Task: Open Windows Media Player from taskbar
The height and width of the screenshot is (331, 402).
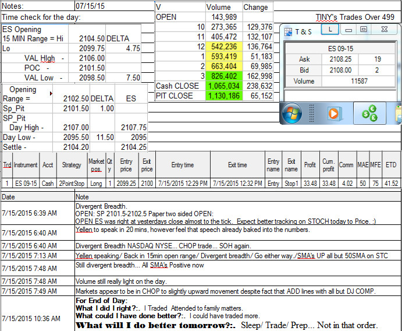Action: 334,113
